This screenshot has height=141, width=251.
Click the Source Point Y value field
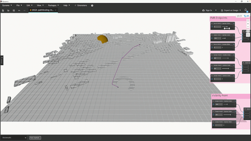click(x=217, y=38)
